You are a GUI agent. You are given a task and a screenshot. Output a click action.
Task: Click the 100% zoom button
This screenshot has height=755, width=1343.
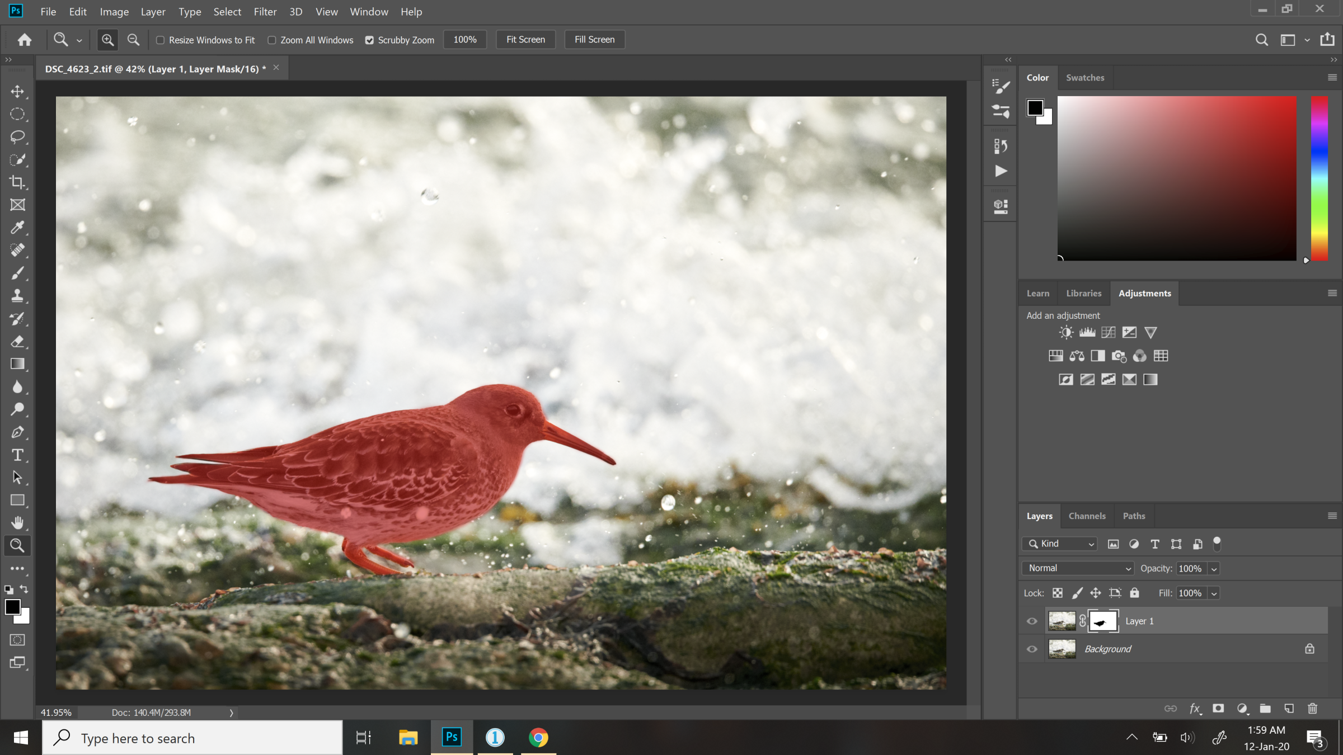[465, 40]
